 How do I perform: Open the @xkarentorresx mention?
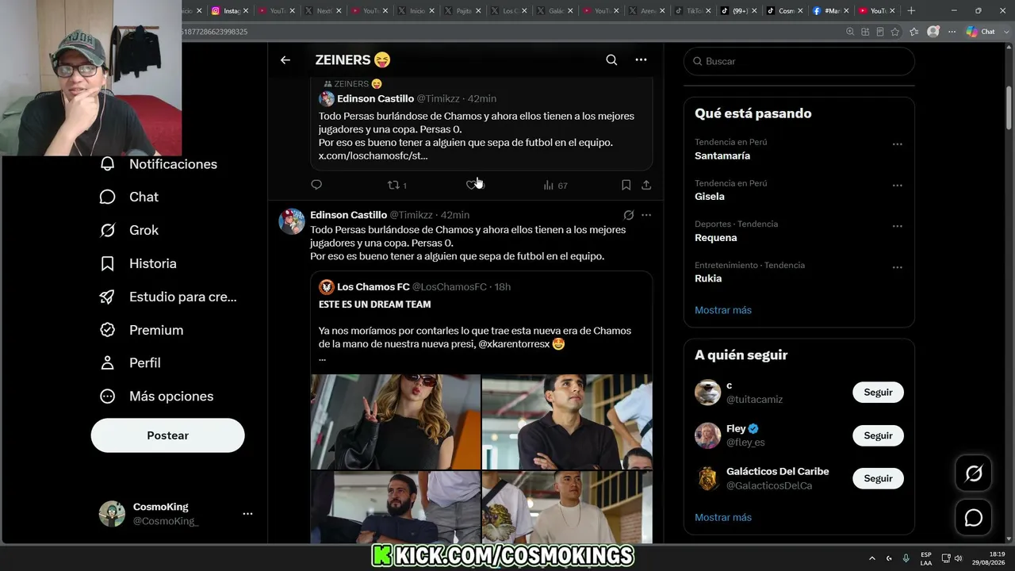514,344
